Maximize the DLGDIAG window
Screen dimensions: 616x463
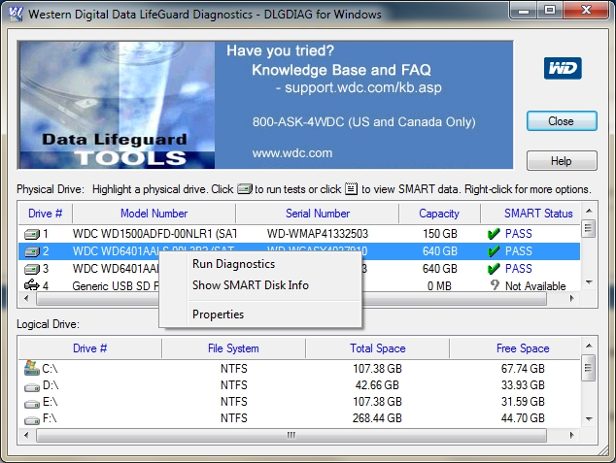click(550, 11)
